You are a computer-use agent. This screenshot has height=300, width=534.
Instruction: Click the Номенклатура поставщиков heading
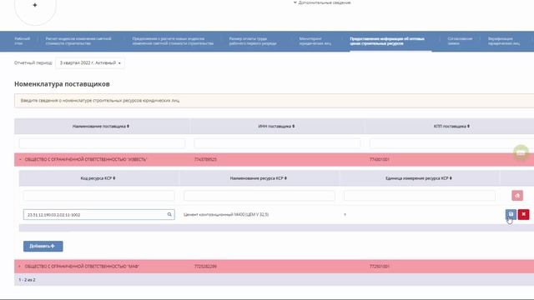tap(62, 84)
